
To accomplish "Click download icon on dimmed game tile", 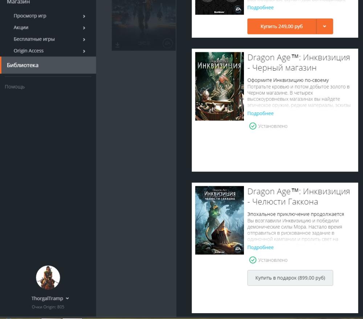I will click(x=117, y=45).
